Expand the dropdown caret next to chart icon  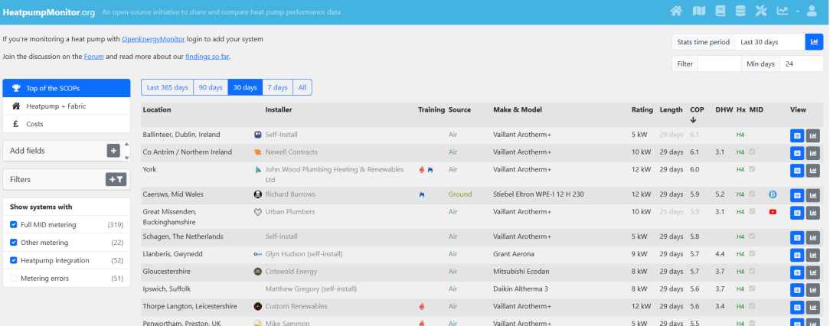coord(797,11)
